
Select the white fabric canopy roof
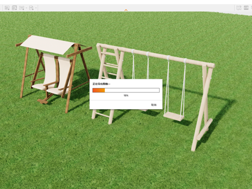tap(47, 45)
